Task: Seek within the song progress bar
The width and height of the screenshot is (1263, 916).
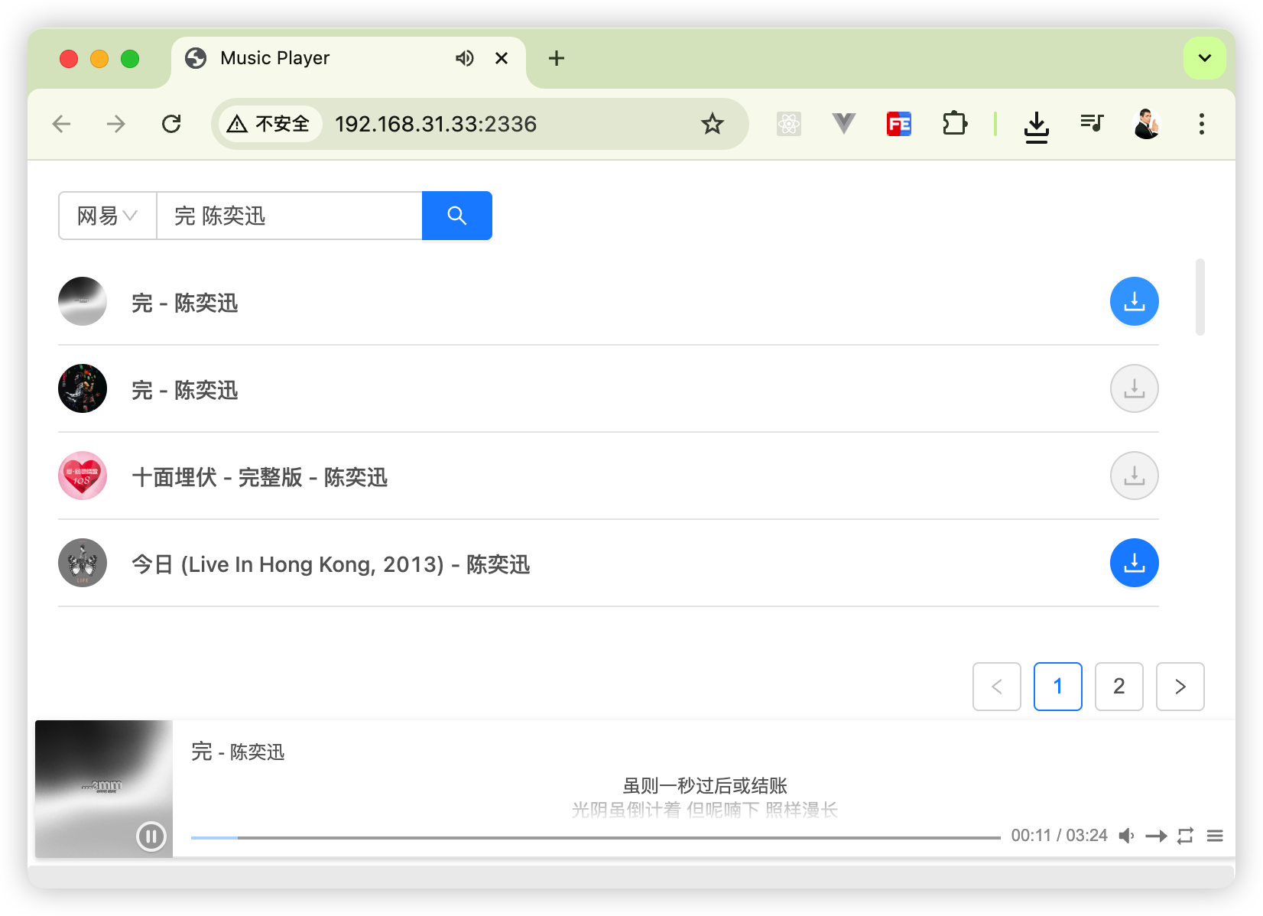Action: pos(595,837)
